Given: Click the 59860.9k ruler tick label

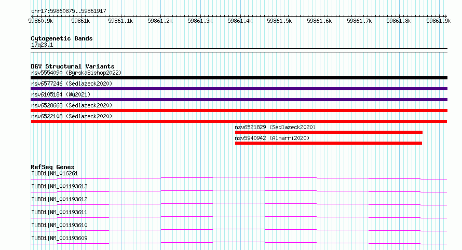Looking at the screenshot, I should [40, 21].
